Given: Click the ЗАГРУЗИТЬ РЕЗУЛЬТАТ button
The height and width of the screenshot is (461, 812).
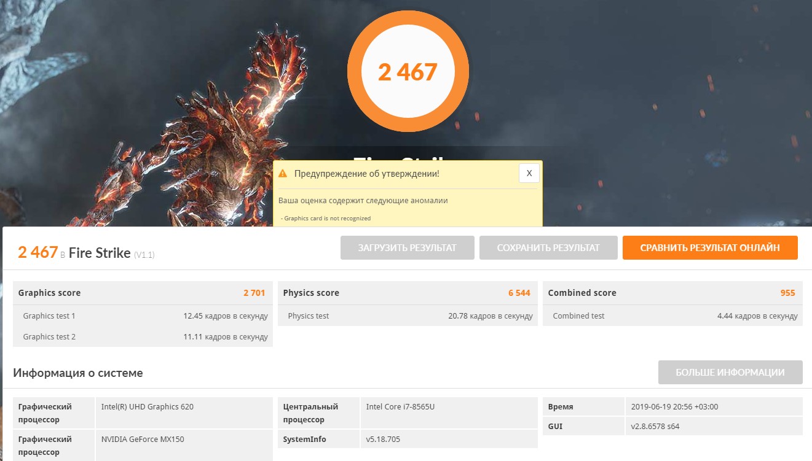Looking at the screenshot, I should click(x=407, y=248).
